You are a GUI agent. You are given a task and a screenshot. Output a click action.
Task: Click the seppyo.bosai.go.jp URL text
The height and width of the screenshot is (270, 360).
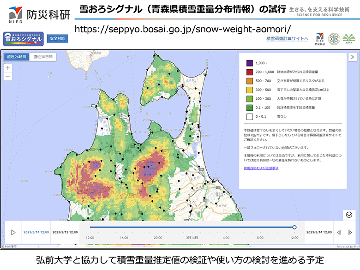183,29
